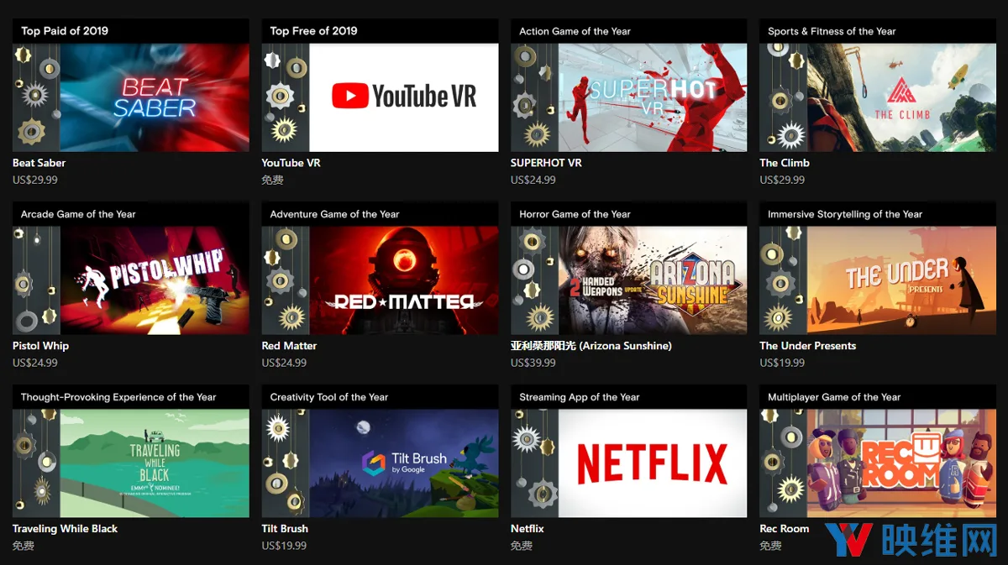Click the Rec Room title link

[785, 529]
